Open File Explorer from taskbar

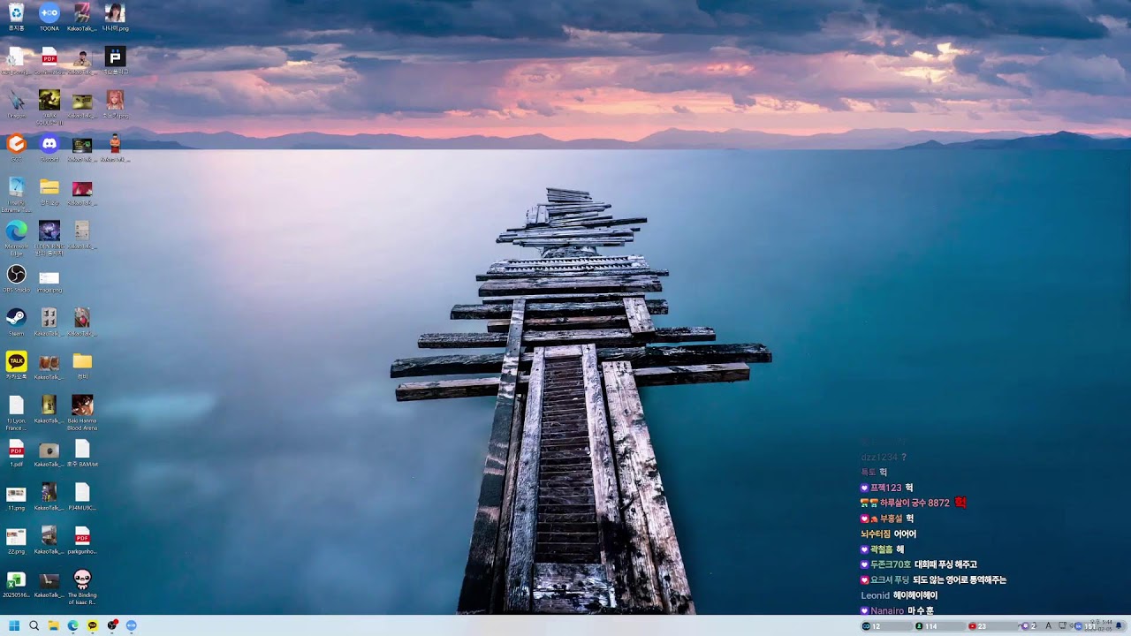[53, 625]
